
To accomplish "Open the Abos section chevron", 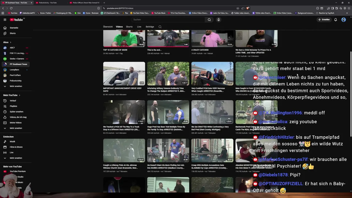I will 10,42.
